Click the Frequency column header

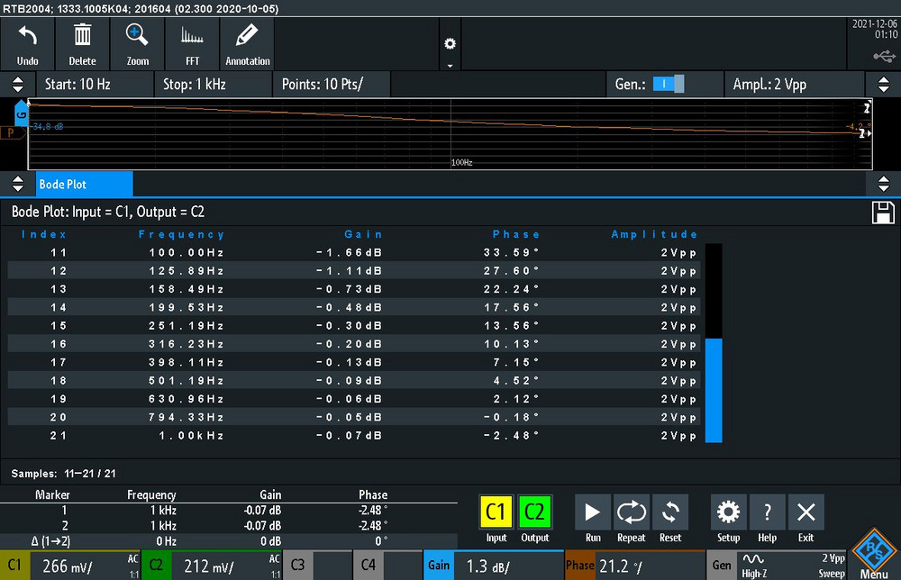(x=181, y=234)
